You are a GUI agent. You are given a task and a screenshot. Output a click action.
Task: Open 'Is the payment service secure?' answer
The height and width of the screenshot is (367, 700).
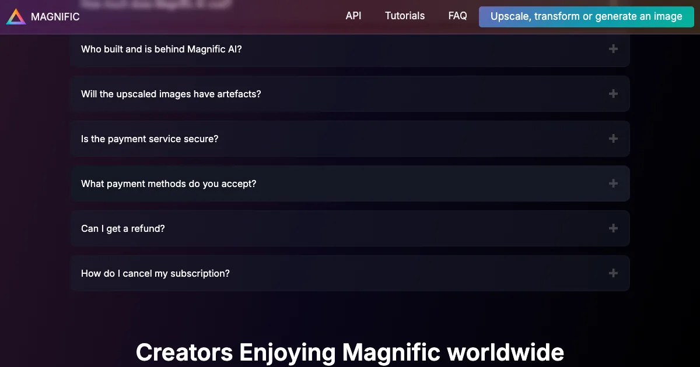[149, 139]
